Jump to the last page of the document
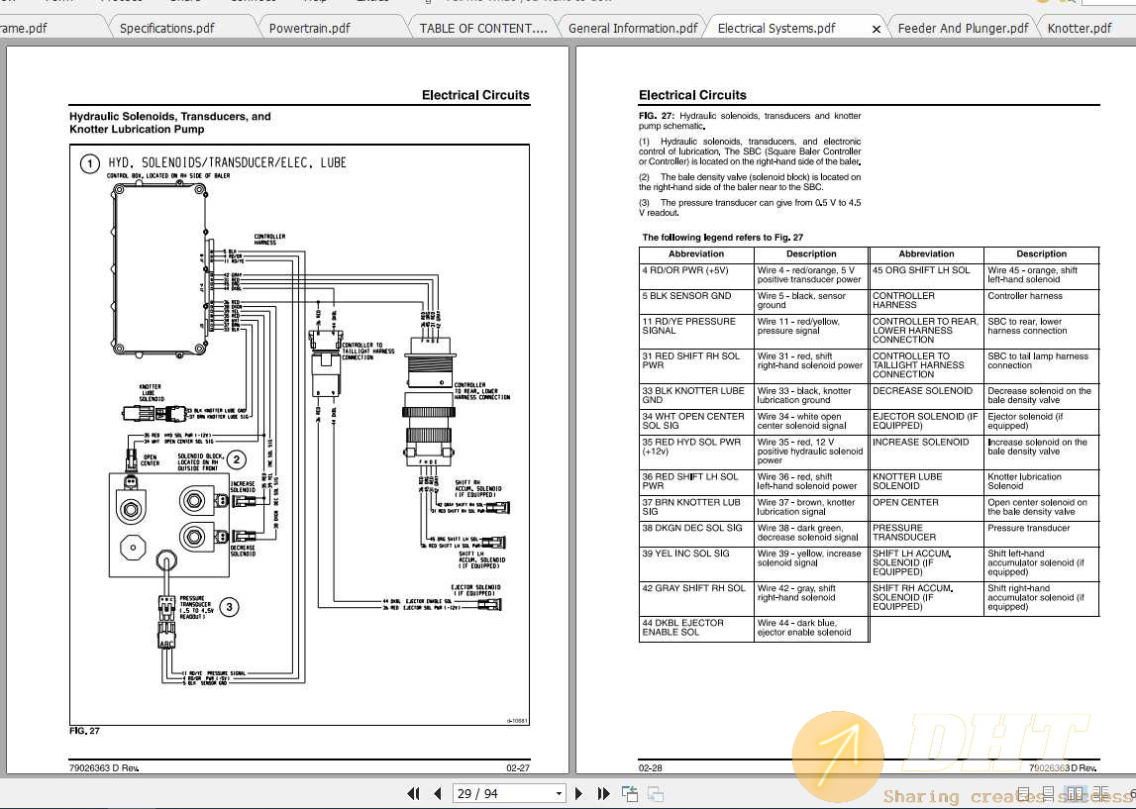Viewport: 1136px width, 809px height. click(x=603, y=794)
